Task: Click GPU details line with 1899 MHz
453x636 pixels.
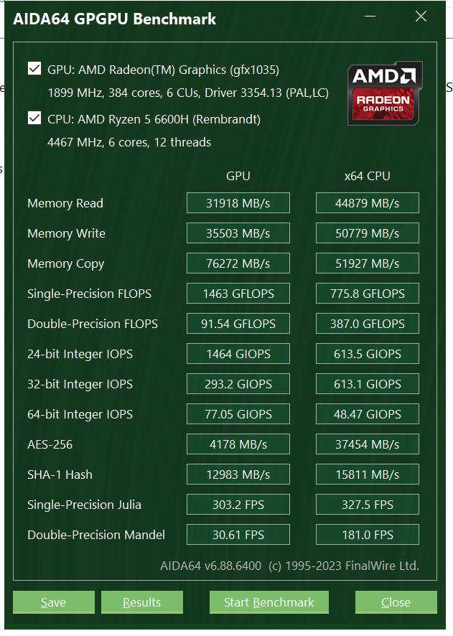Action: 188,93
